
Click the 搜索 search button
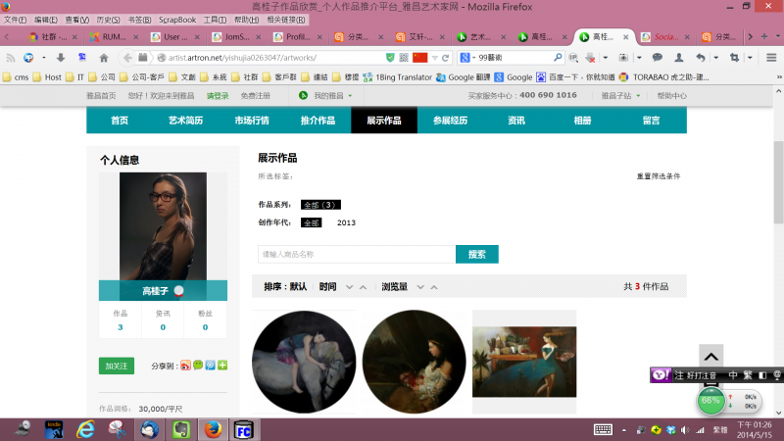pos(477,254)
